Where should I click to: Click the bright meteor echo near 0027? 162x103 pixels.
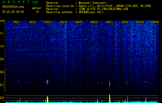[x=110, y=84]
